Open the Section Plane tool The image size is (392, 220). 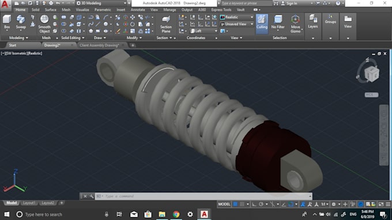(166, 24)
